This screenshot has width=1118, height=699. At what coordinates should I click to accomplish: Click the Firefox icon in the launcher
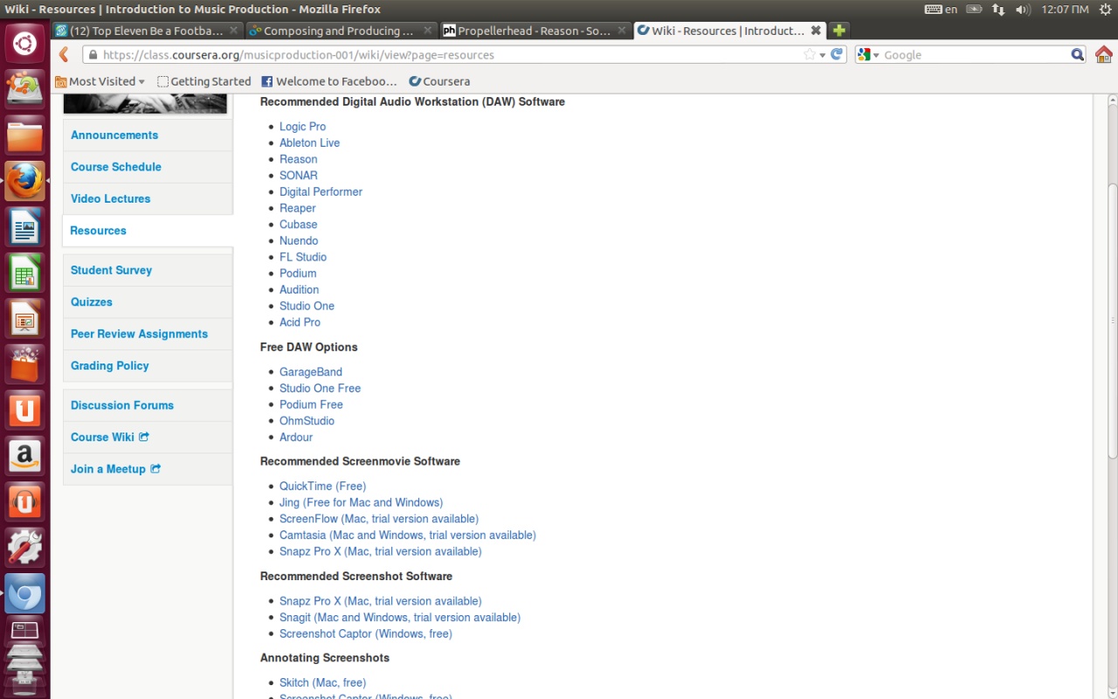click(24, 181)
